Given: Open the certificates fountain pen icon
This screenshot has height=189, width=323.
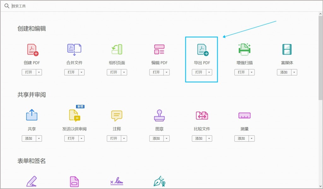Looking at the screenshot, I should click(159, 181).
